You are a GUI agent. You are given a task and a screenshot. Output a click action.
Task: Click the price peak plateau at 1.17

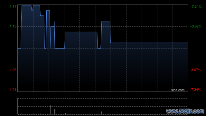(26, 5)
